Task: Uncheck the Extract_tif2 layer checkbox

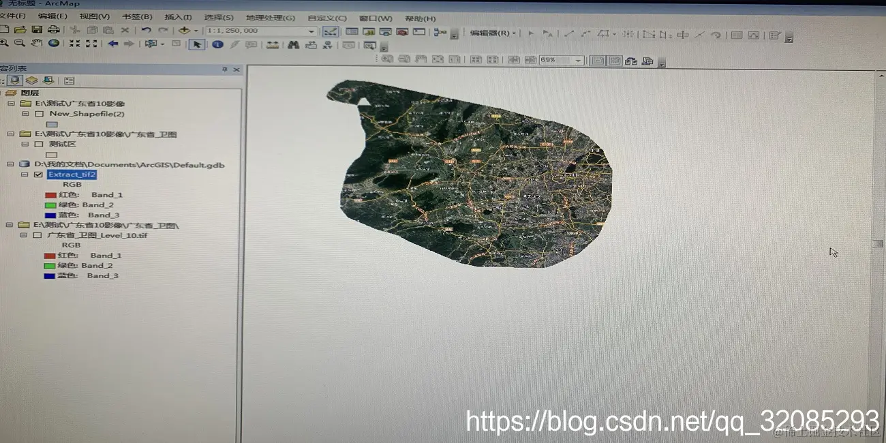Action: coord(38,175)
